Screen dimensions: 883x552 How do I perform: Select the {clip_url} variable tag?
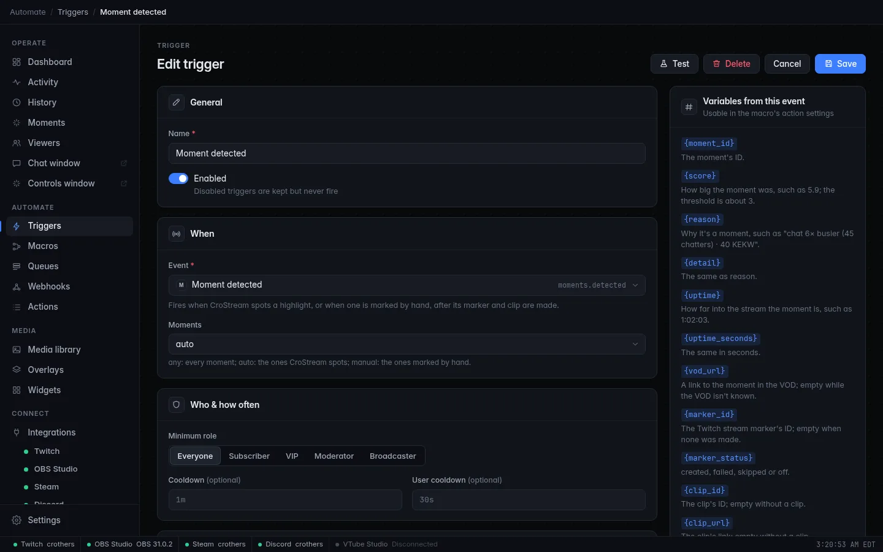coord(707,523)
